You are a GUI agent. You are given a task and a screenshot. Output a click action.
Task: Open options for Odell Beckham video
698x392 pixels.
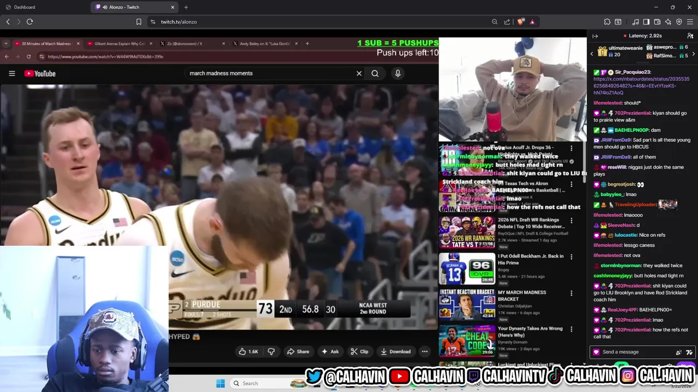click(571, 256)
